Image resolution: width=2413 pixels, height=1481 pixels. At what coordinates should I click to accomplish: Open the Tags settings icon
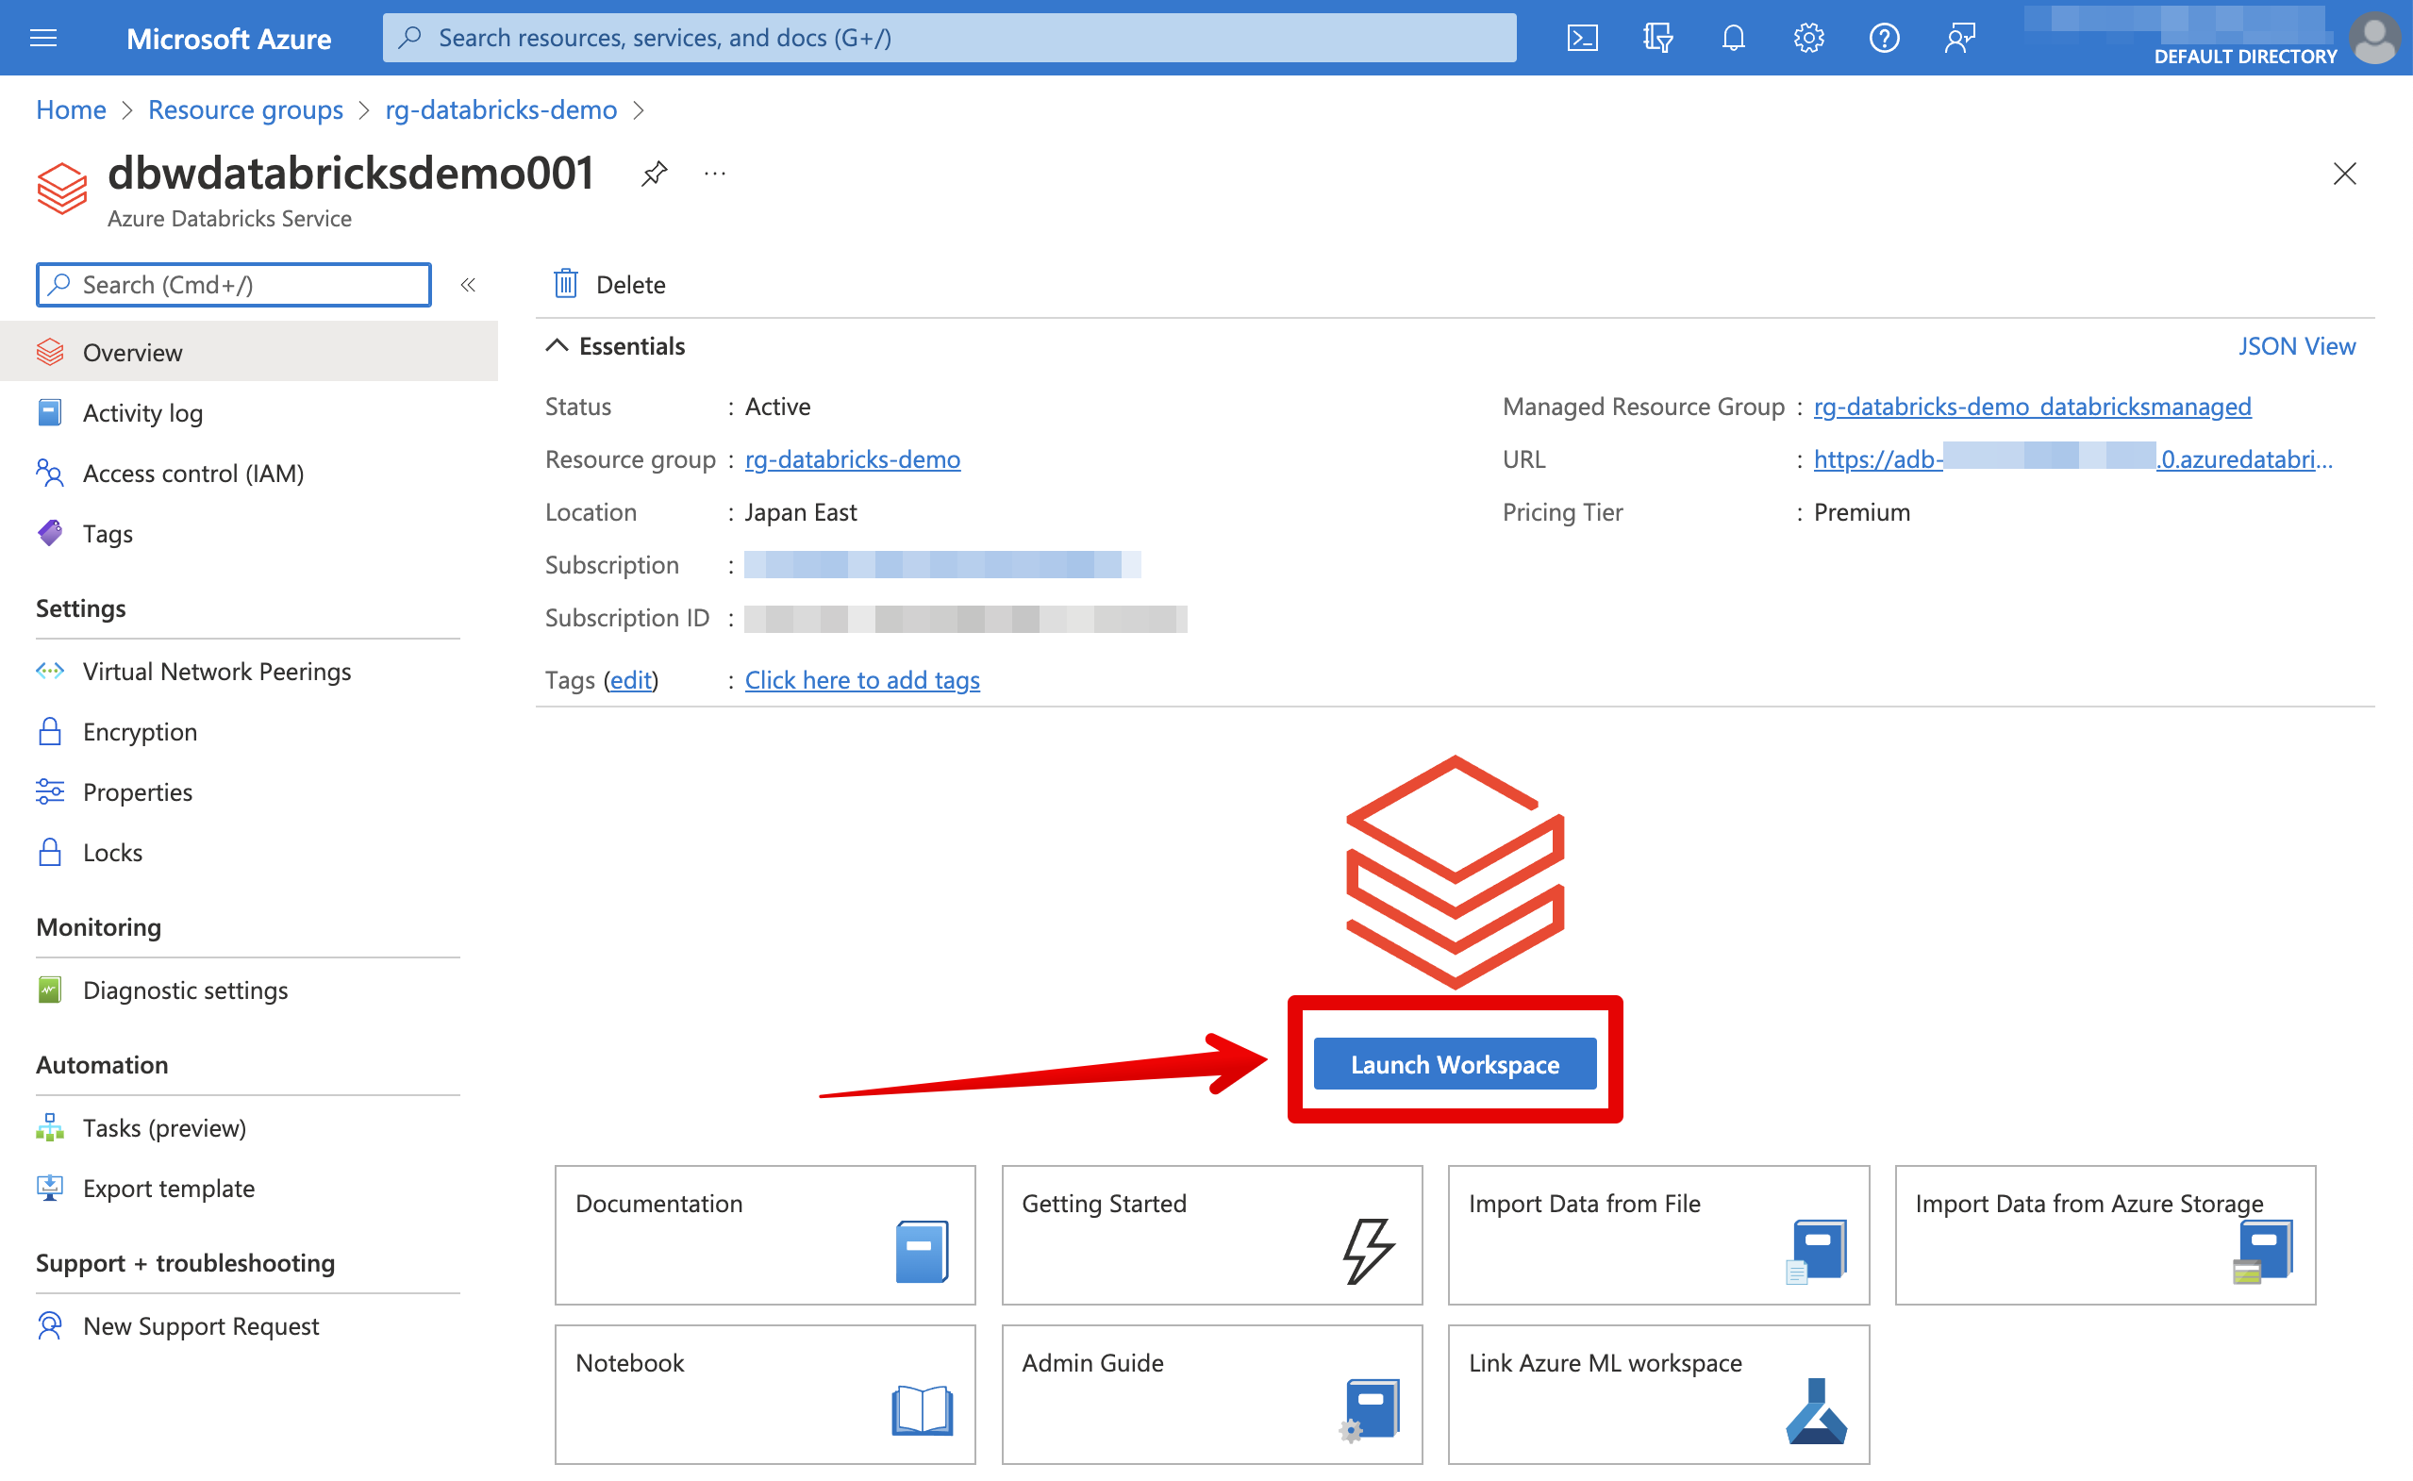(50, 533)
